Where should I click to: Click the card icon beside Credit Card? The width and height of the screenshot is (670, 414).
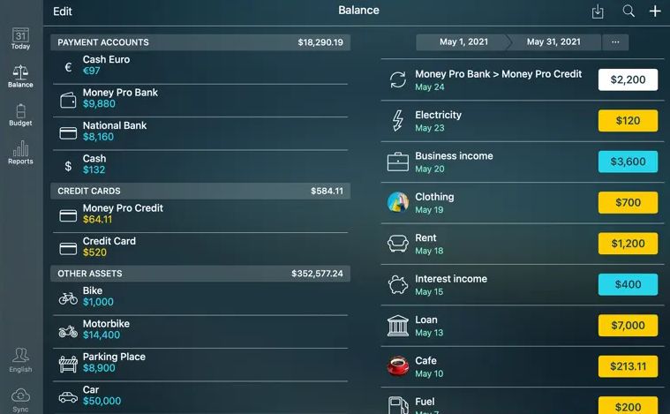tap(68, 248)
